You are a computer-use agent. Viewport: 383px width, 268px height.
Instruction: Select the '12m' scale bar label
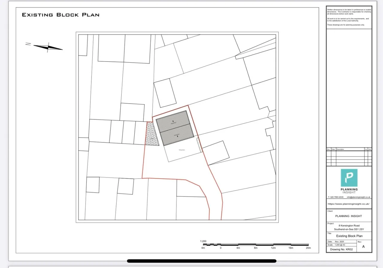[273, 248]
